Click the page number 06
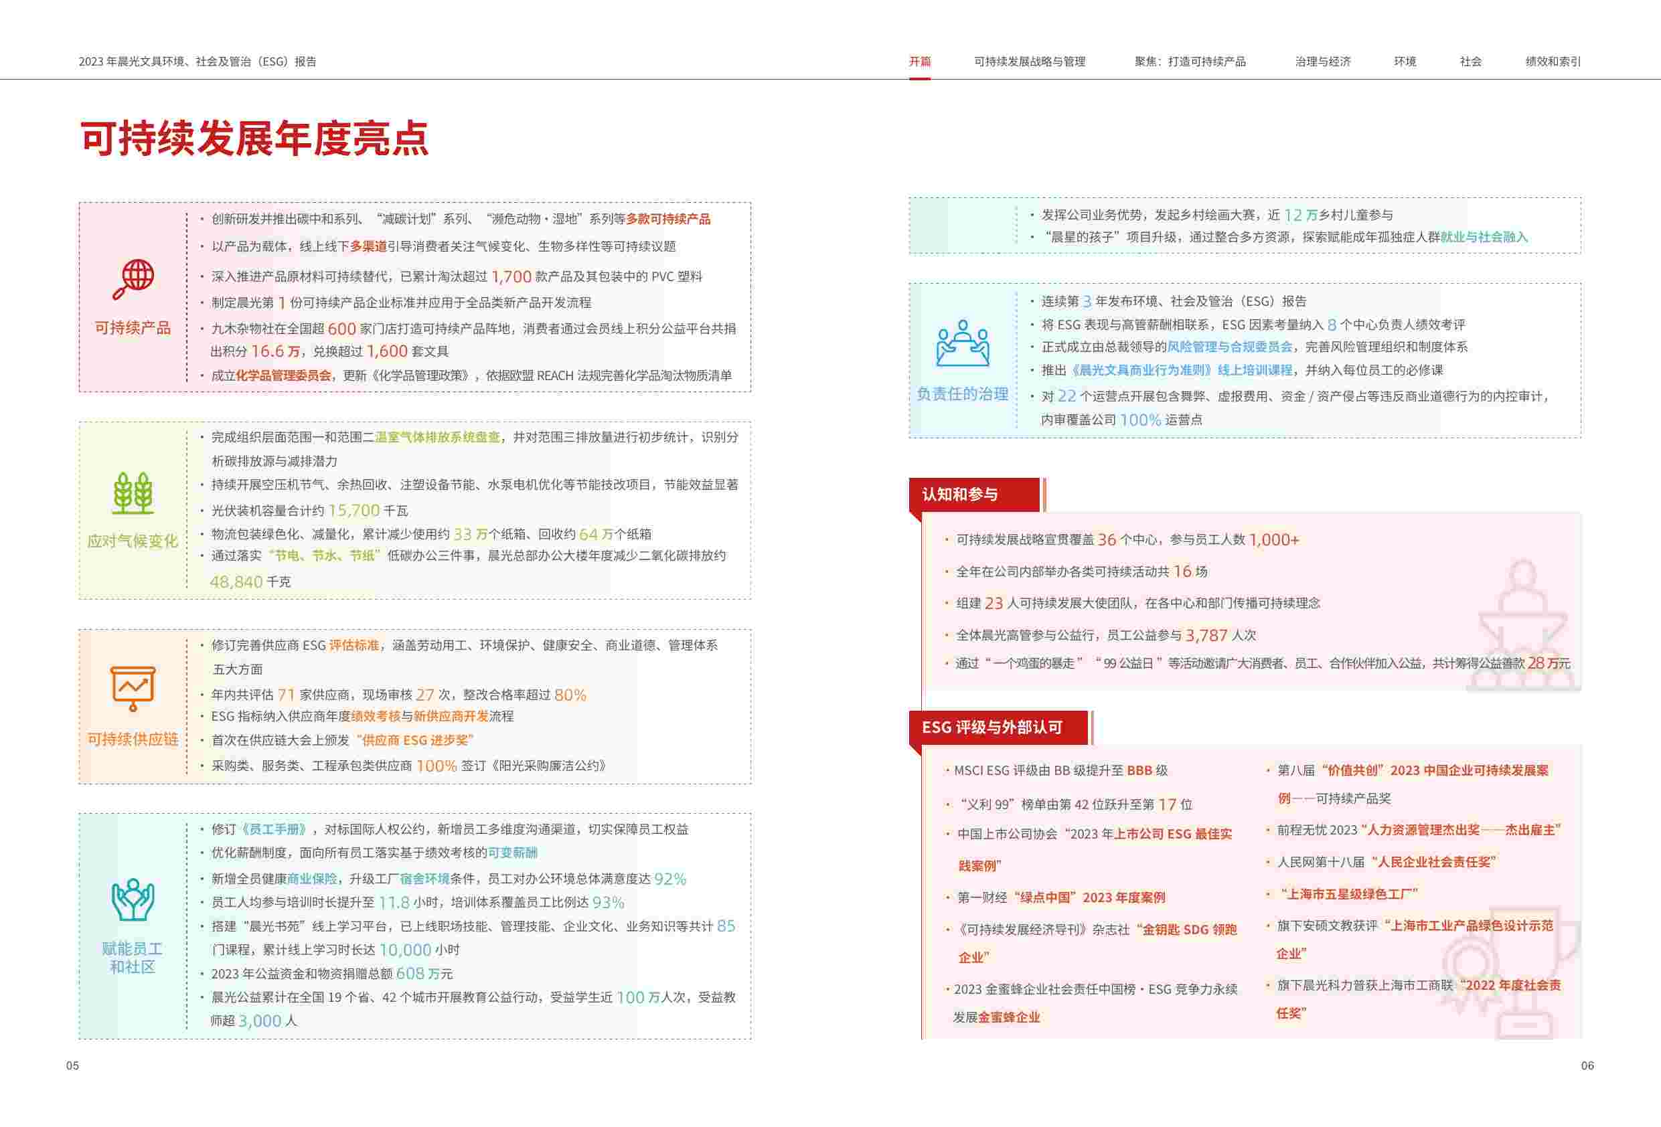Screen dimensions: 1661x1127 click(x=1587, y=1065)
